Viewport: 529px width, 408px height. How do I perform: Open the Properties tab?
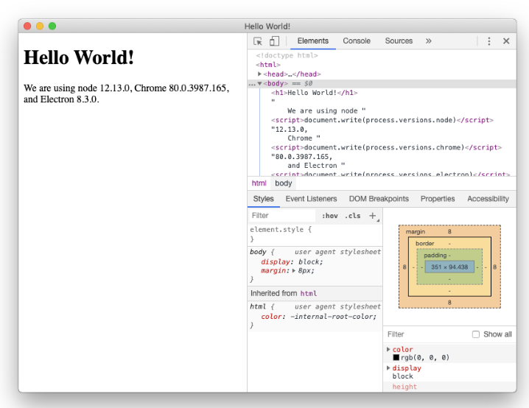click(438, 199)
